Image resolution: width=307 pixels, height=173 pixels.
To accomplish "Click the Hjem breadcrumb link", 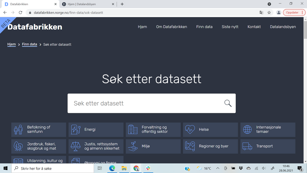I will (x=12, y=44).
